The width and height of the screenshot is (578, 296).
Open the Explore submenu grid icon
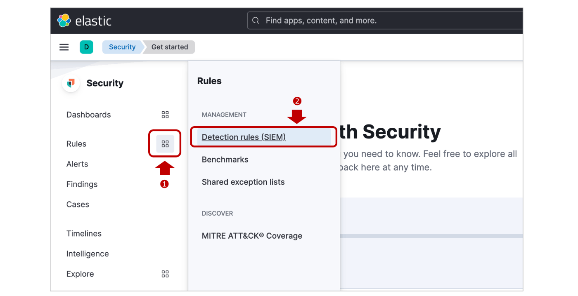pos(165,274)
